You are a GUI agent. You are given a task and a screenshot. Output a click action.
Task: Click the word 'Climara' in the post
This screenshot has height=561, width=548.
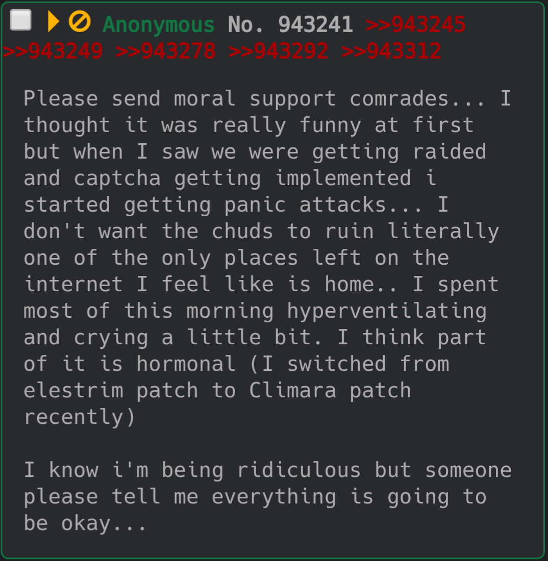coord(292,390)
